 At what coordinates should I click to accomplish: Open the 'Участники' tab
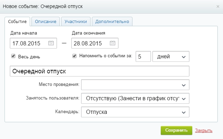coord(75,21)
